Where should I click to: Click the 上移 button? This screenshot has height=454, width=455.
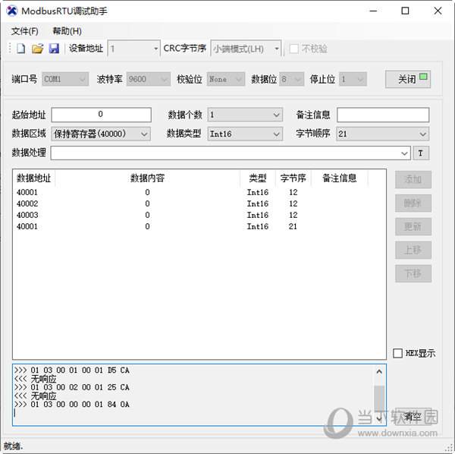[413, 250]
